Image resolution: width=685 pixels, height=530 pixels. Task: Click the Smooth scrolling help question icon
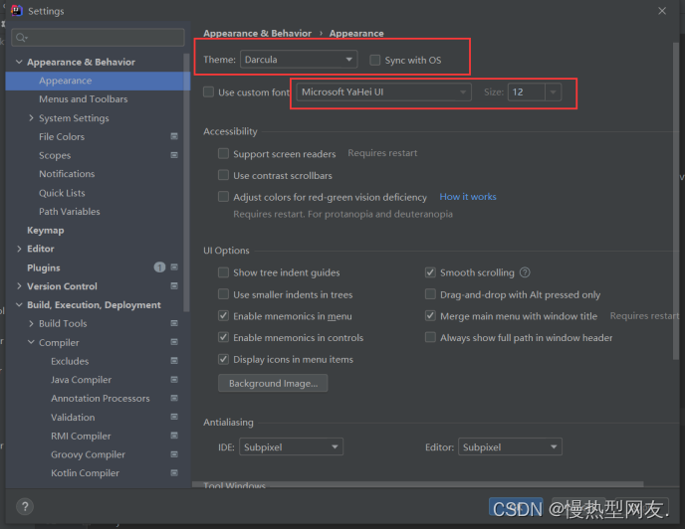coord(525,272)
